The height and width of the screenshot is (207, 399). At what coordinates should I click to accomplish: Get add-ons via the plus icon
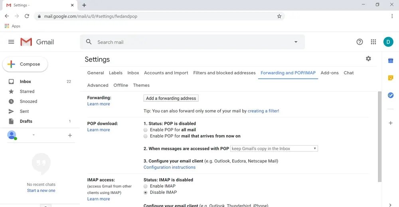[391, 123]
